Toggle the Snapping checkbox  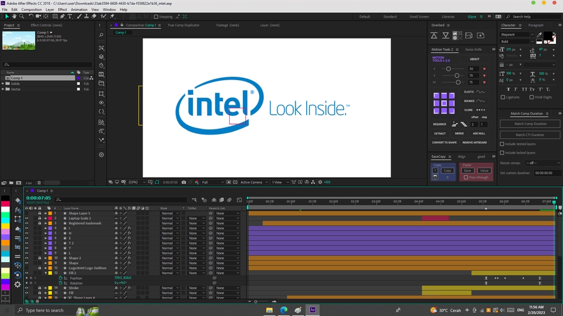click(x=156, y=16)
